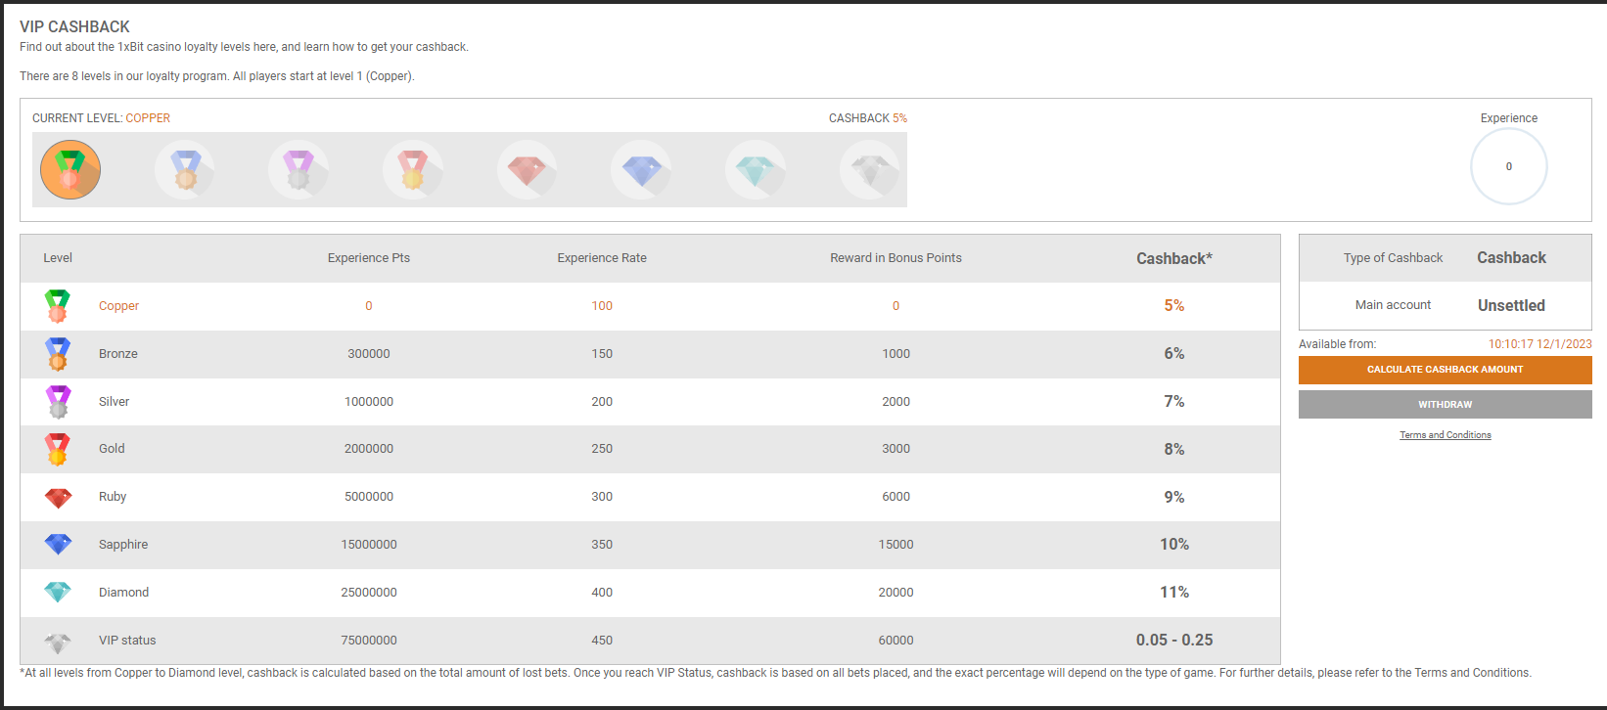
Task: Click the 0.05 - 0.25 VIP cashback
Action: click(1174, 641)
